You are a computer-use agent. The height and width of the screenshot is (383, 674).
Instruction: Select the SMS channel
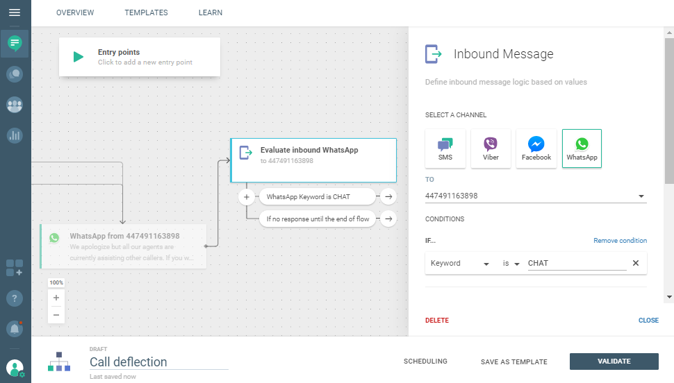445,148
